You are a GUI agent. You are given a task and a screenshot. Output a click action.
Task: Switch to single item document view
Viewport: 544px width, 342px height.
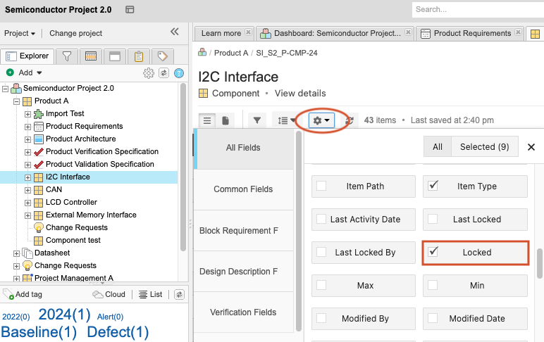[x=225, y=120]
